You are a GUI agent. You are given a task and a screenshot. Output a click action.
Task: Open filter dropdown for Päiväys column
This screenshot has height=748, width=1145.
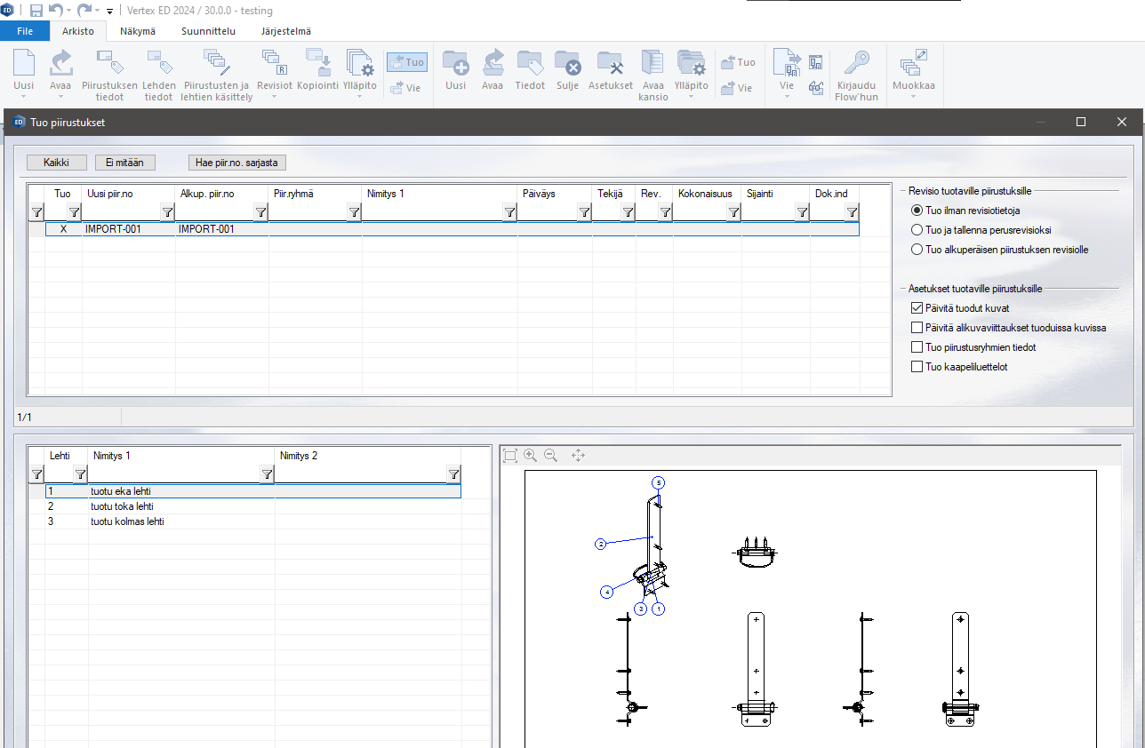click(583, 212)
